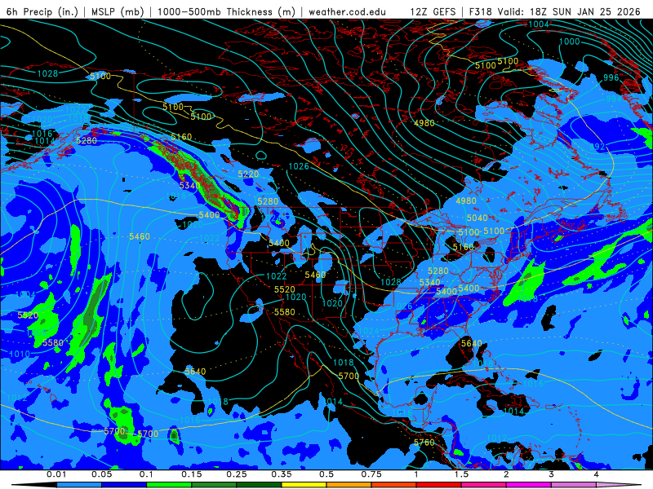Image resolution: width=653 pixels, height=489 pixels.
Task: Click the '5040' thickness contour label
Action: point(478,218)
